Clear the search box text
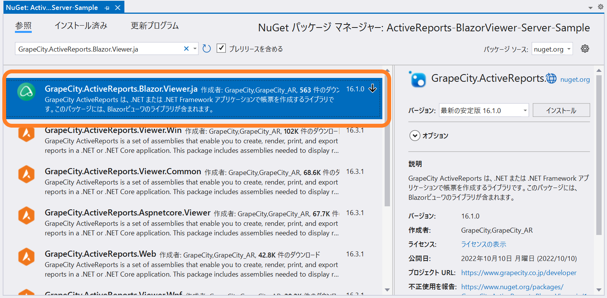This screenshot has height=298, width=607. (x=186, y=49)
